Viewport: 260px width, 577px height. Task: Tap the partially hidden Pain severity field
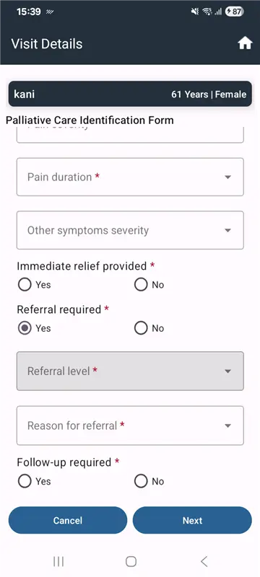pyautogui.click(x=130, y=135)
